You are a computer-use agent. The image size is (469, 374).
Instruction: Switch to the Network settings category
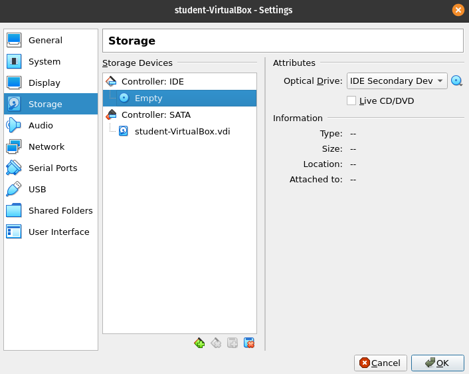coord(46,146)
